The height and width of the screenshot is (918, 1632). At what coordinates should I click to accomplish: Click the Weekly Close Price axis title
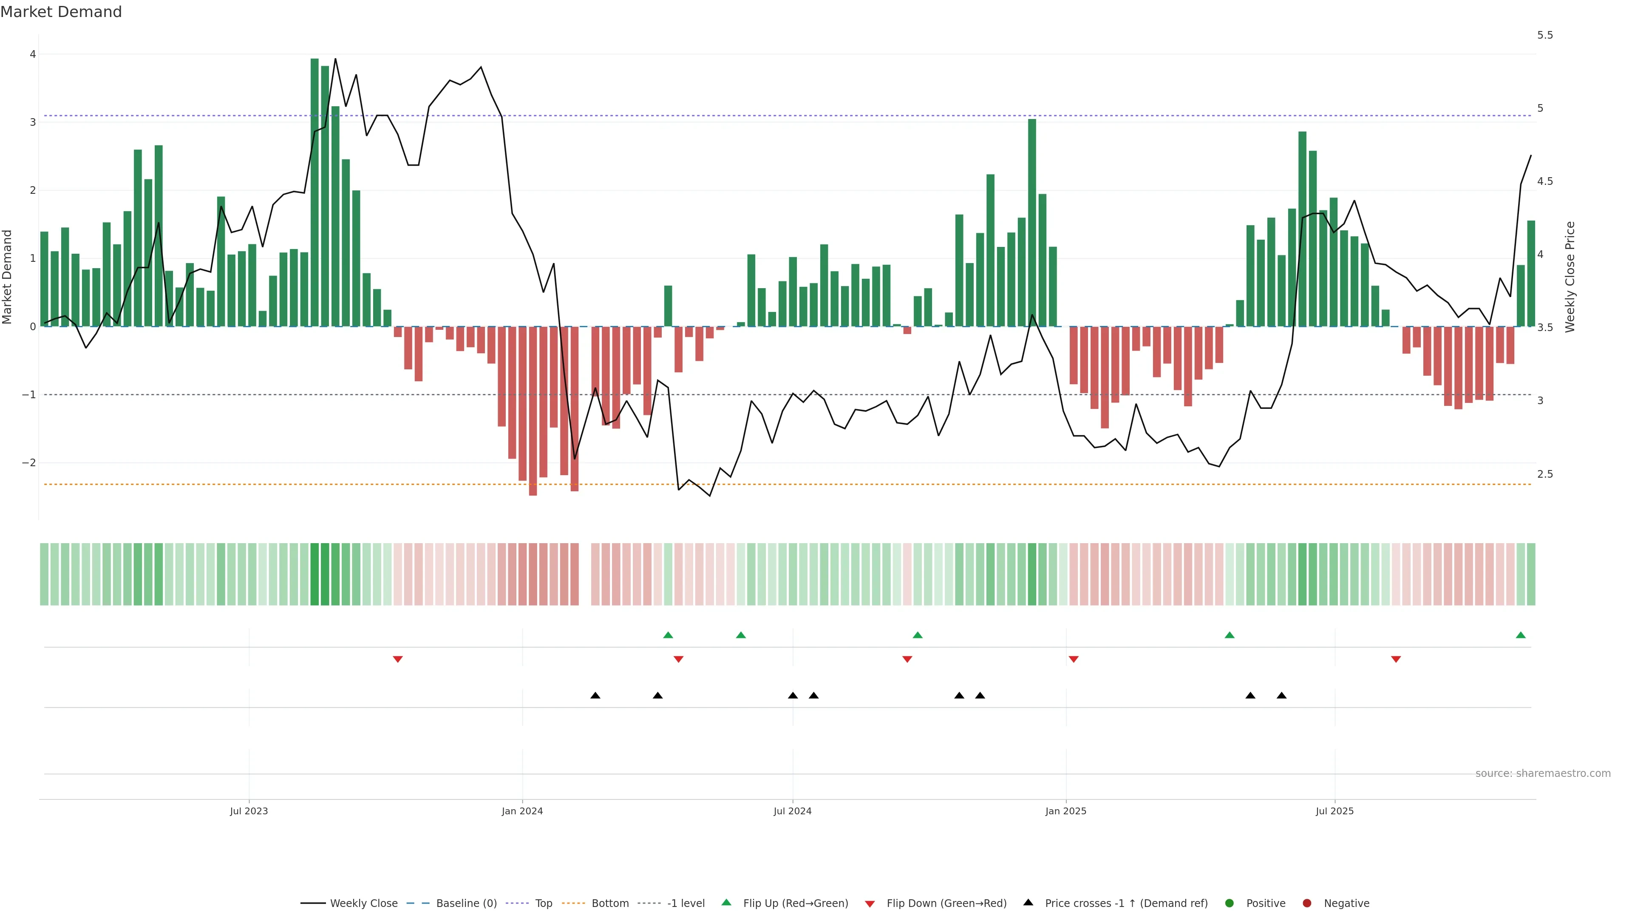click(x=1570, y=277)
